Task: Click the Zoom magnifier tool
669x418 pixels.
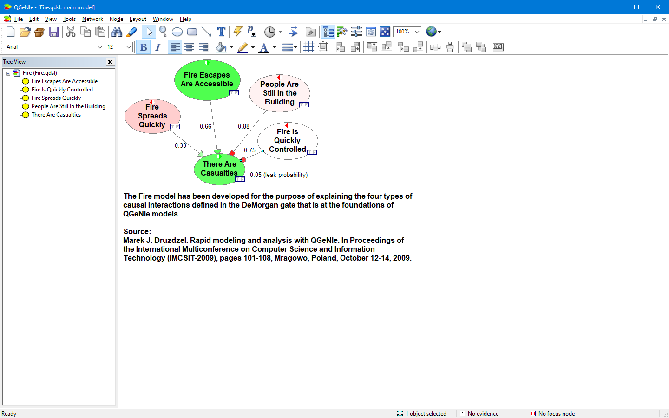Action: tap(163, 32)
